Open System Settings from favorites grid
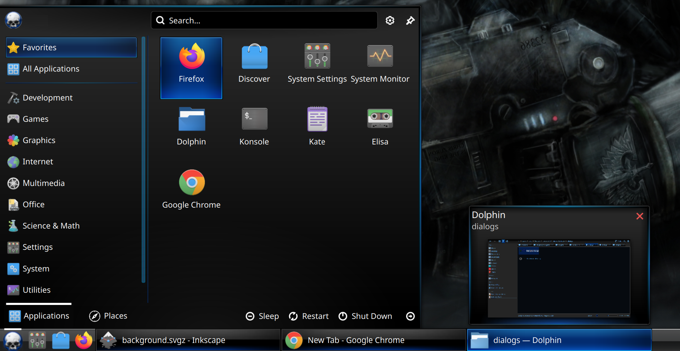 tap(317, 68)
